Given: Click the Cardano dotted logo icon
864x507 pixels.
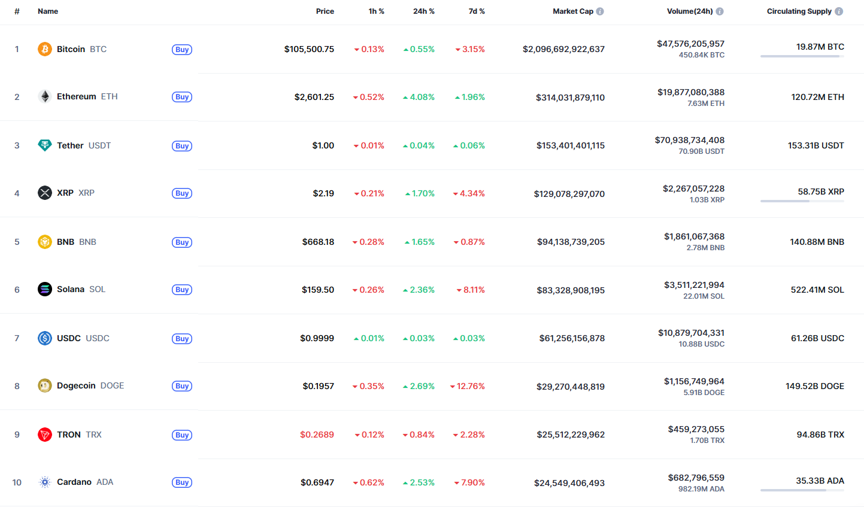Looking at the screenshot, I should point(45,482).
